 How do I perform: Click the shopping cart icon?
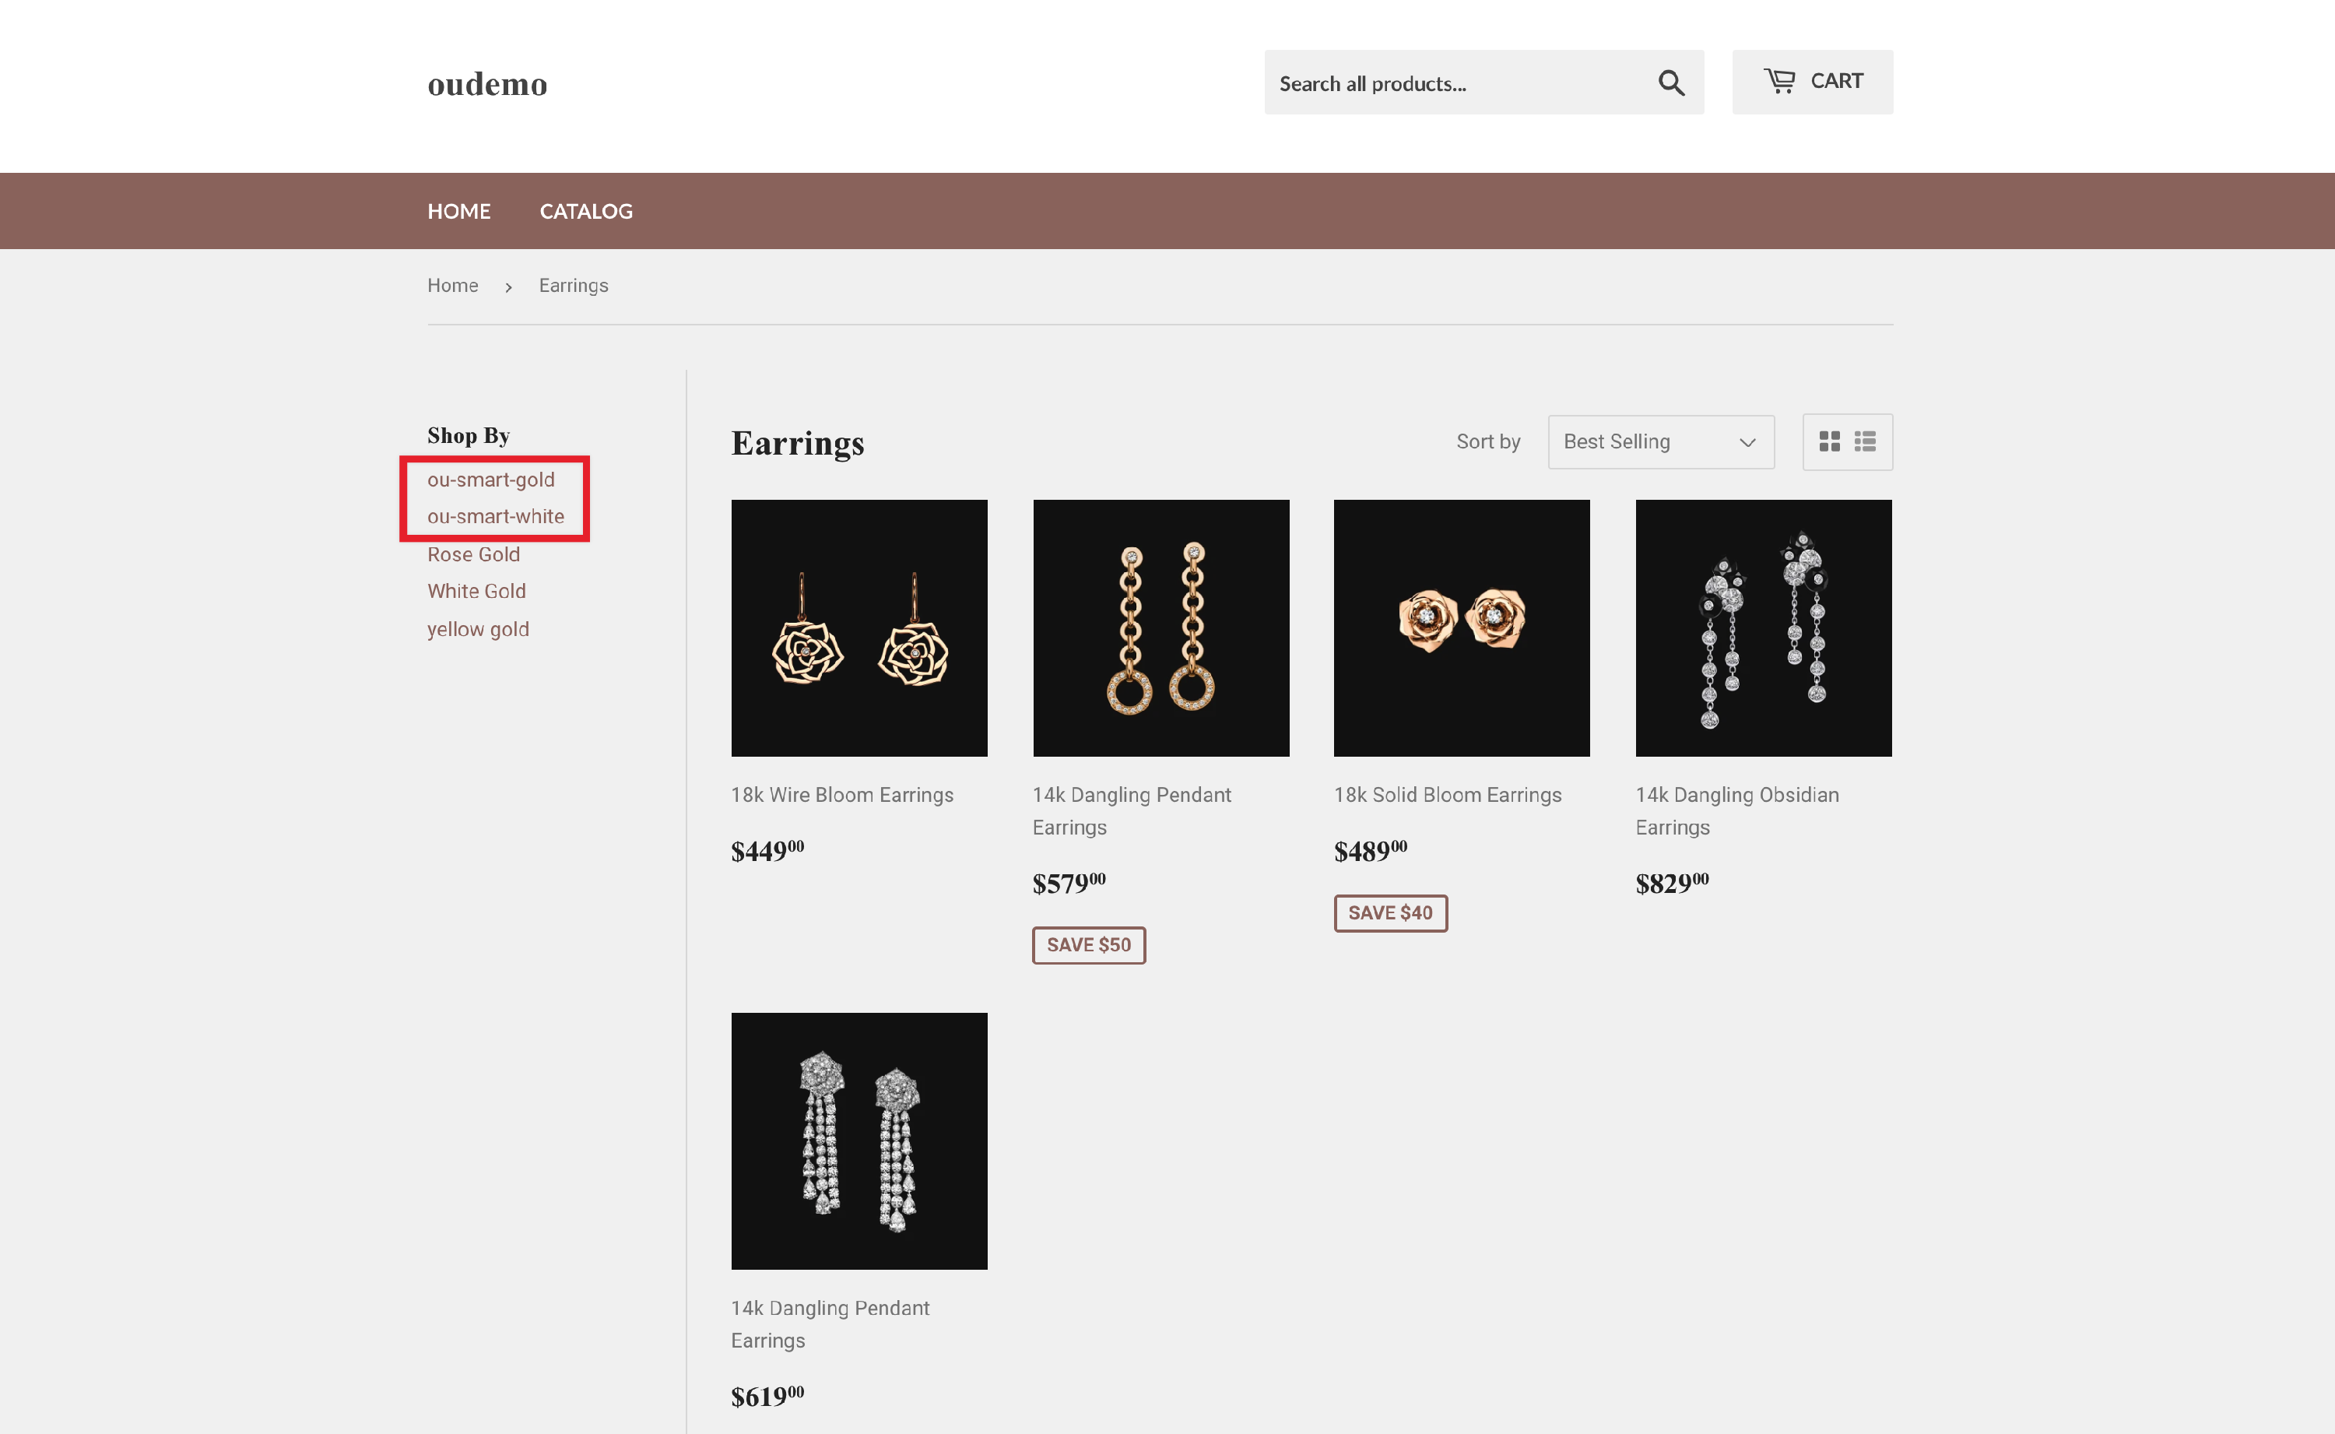pyautogui.click(x=1778, y=82)
